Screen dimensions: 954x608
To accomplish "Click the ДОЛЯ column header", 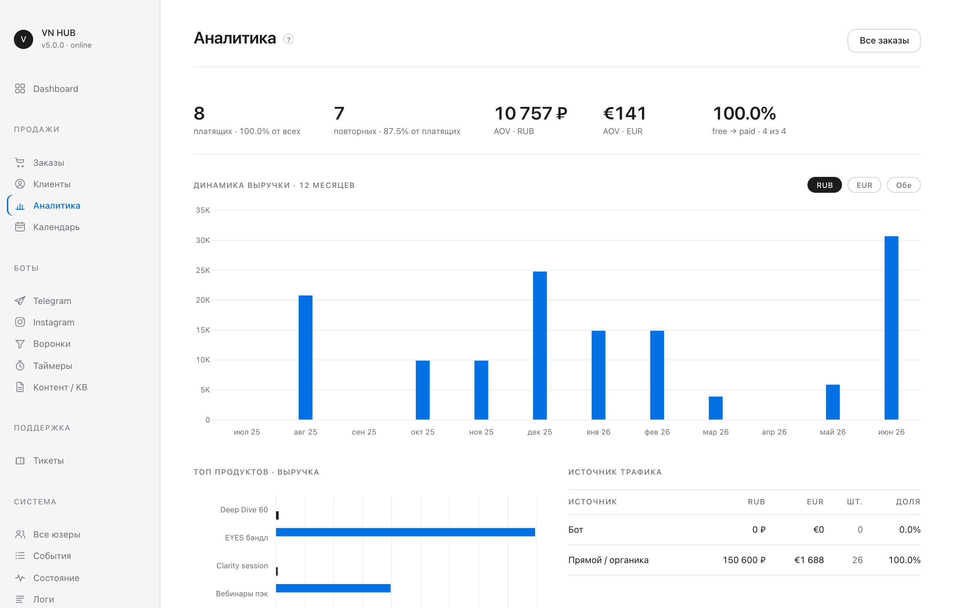I will [x=908, y=502].
